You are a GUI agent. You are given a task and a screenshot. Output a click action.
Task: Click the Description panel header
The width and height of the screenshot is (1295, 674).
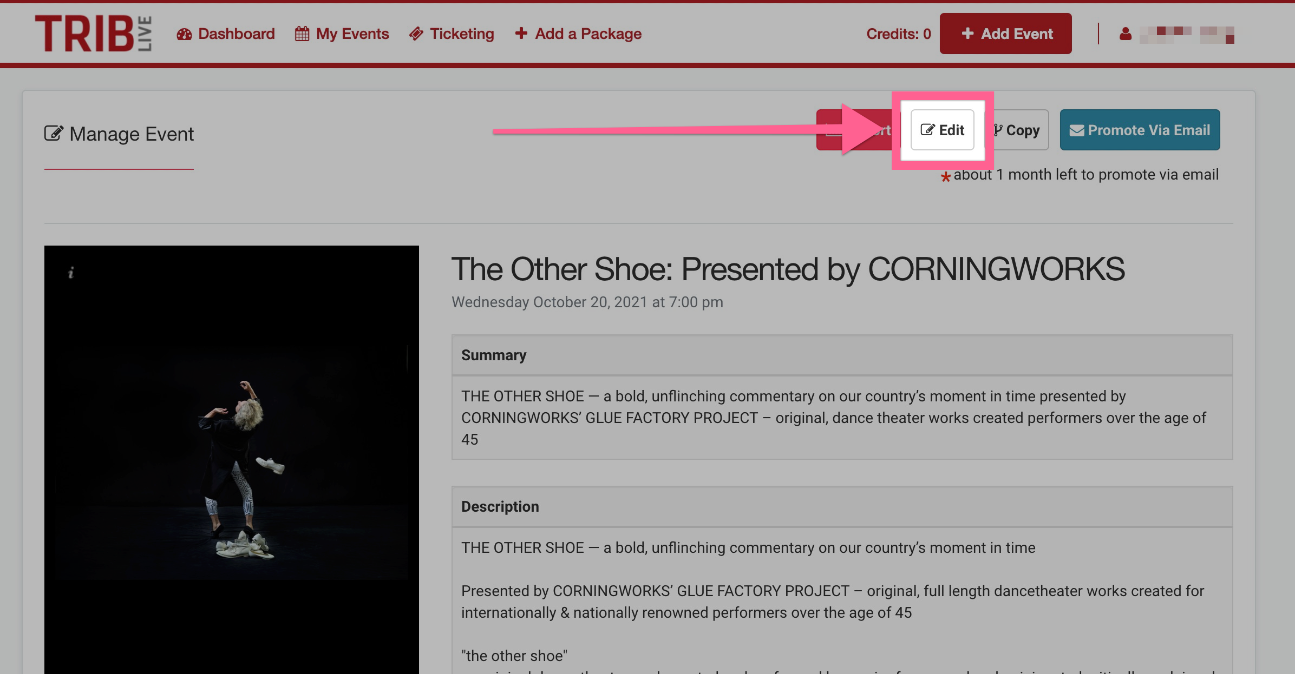tap(842, 506)
